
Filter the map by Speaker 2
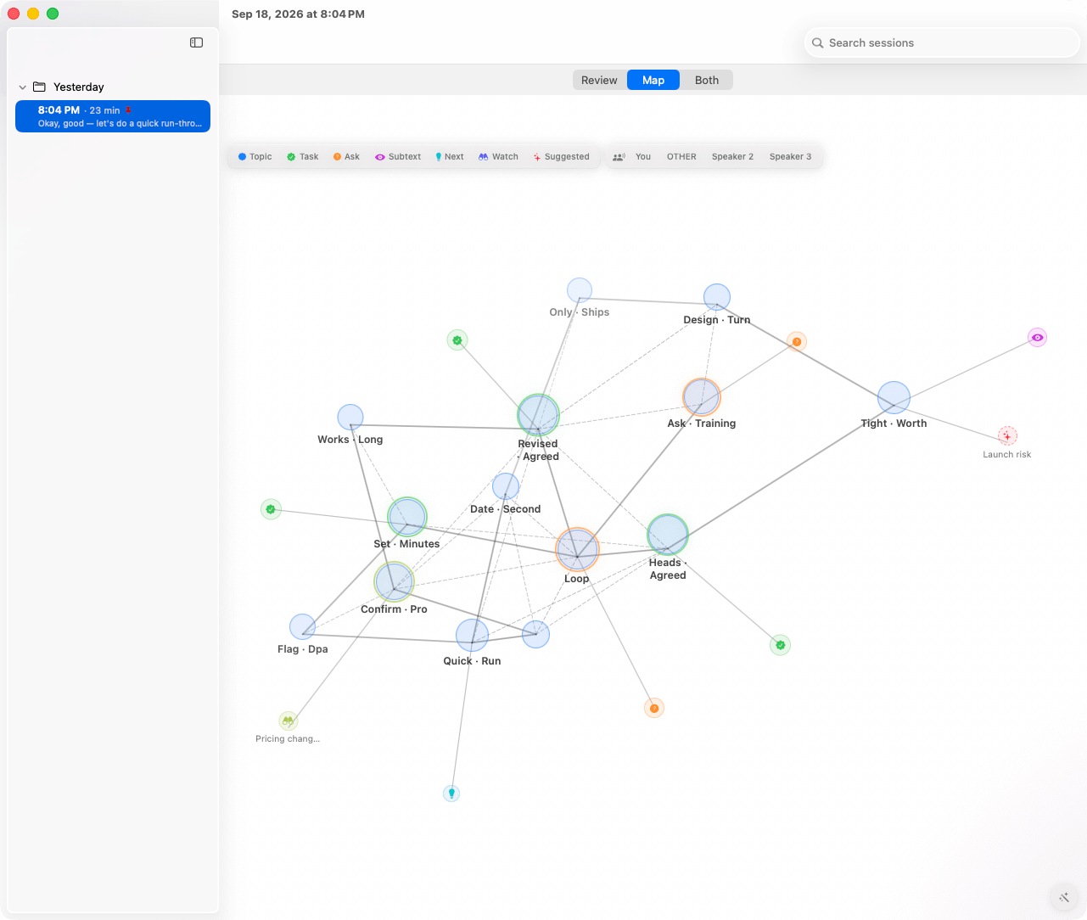pyautogui.click(x=732, y=157)
